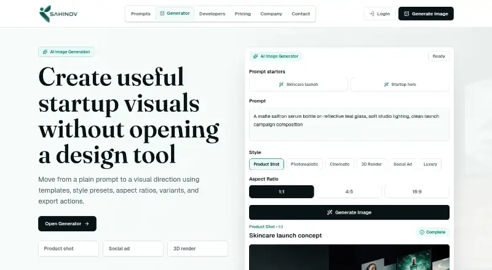Click the Login button
This screenshot has width=492, height=270.
point(379,13)
